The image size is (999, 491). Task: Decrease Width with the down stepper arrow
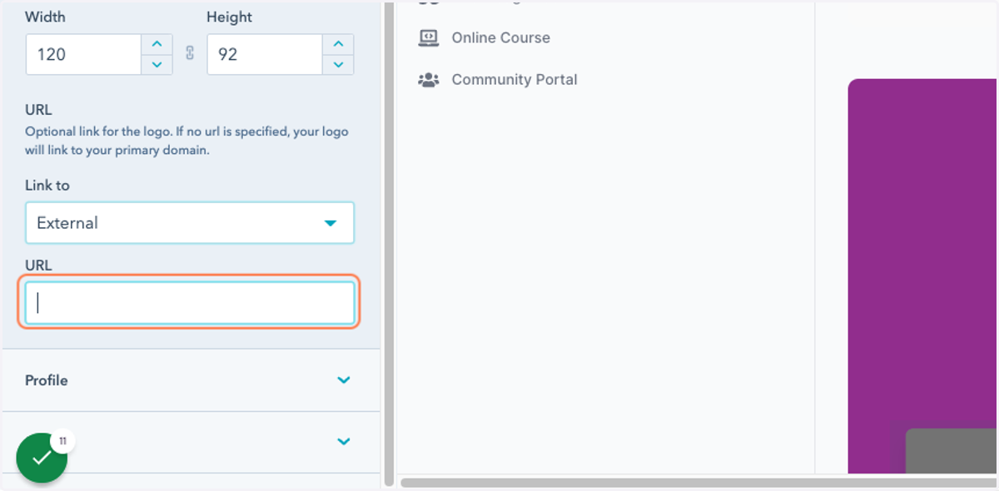pos(157,64)
